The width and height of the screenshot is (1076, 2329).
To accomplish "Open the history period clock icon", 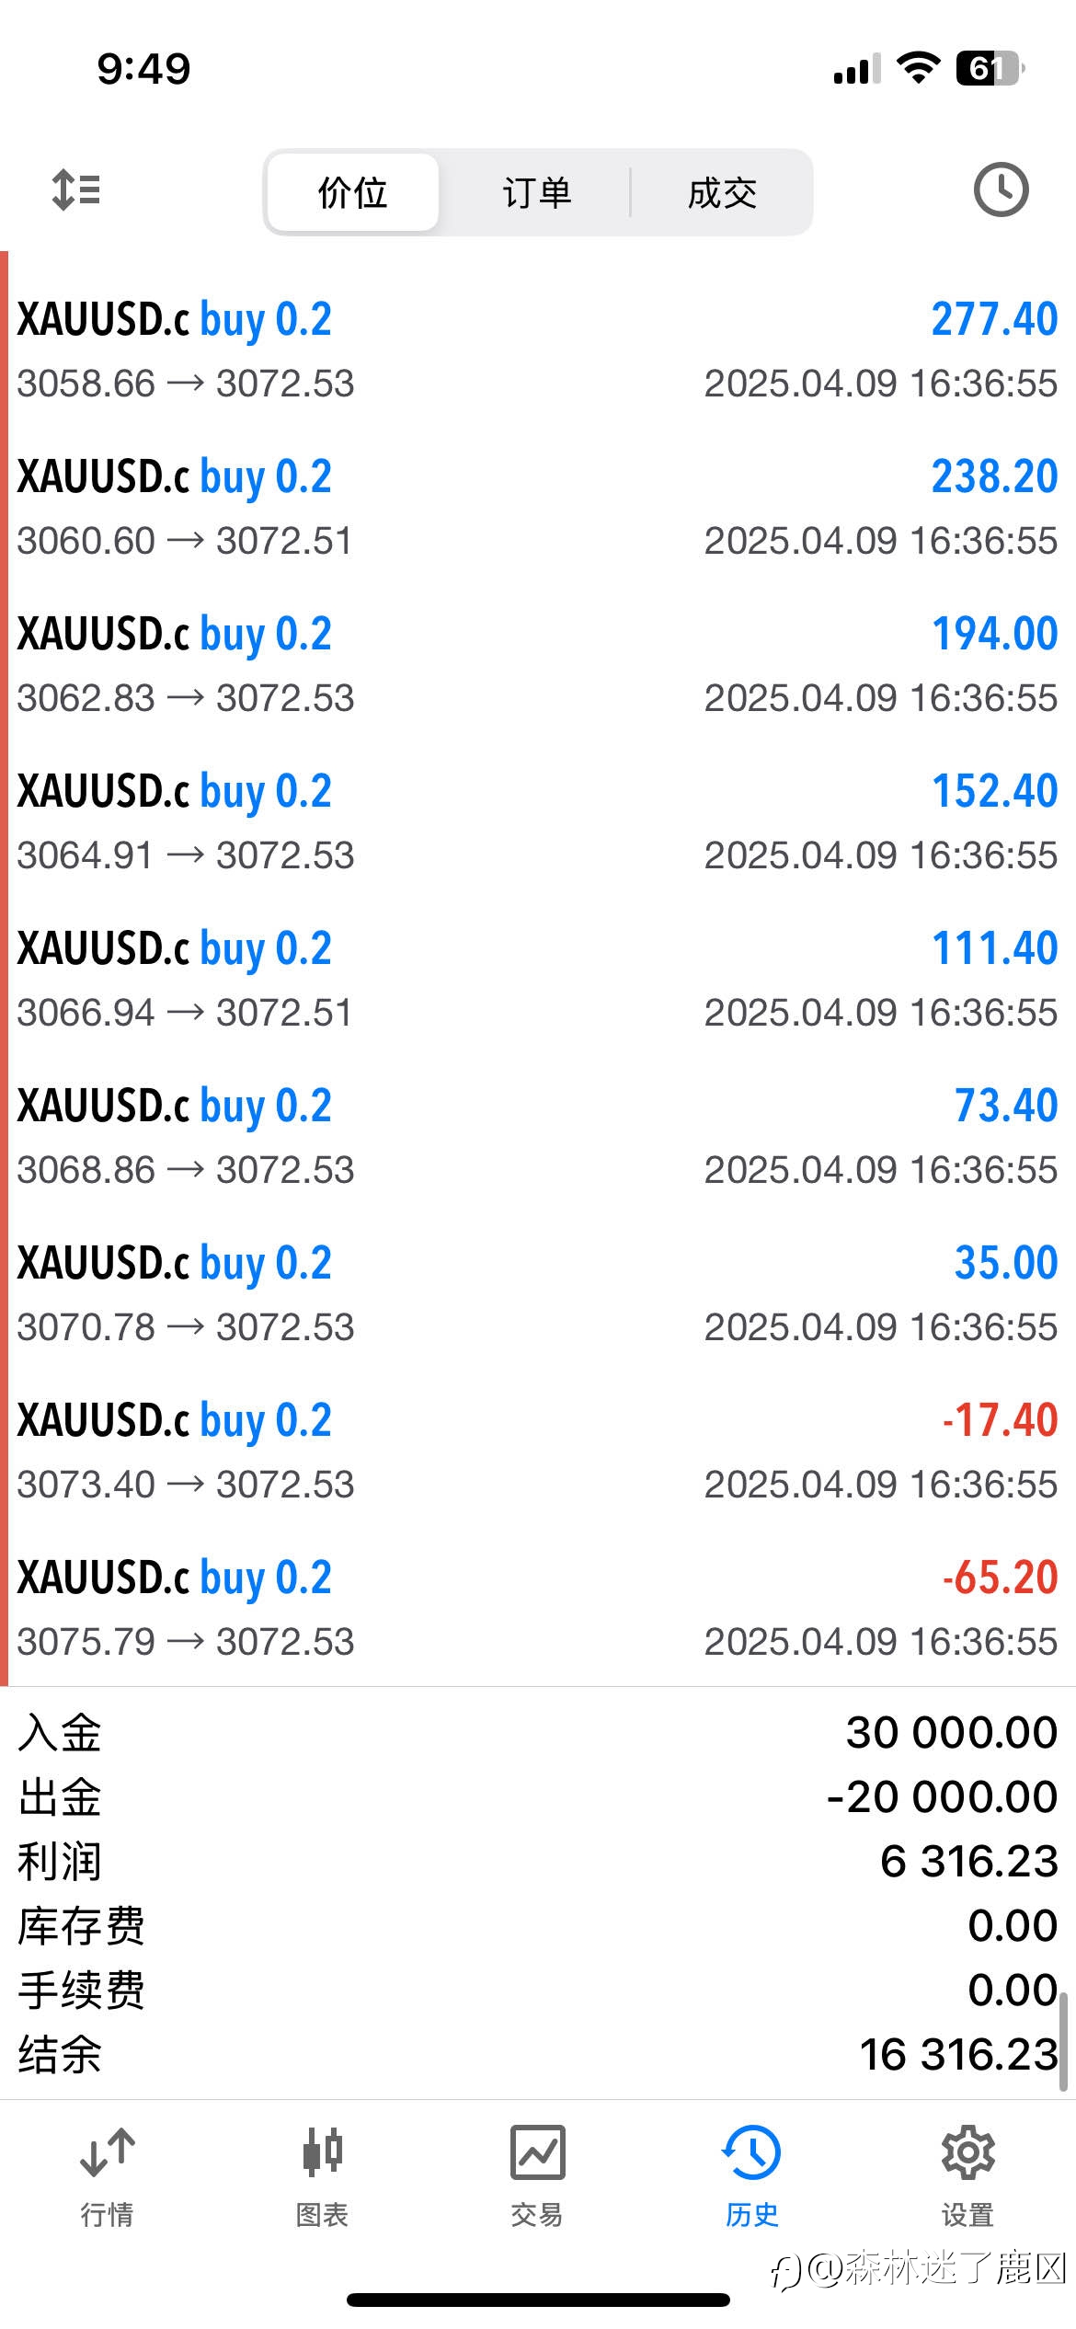I will (1001, 190).
